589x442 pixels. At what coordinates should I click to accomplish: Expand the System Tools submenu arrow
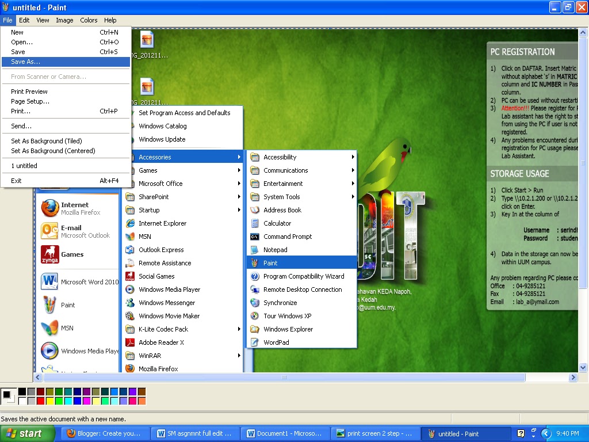coord(353,197)
